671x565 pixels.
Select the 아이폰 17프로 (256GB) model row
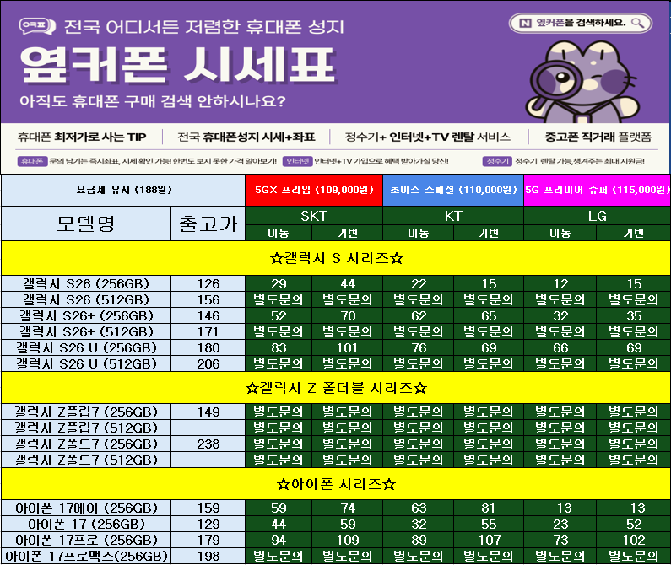[86, 541]
